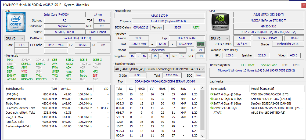Click the tRFC value 313

[x=200, y=56]
